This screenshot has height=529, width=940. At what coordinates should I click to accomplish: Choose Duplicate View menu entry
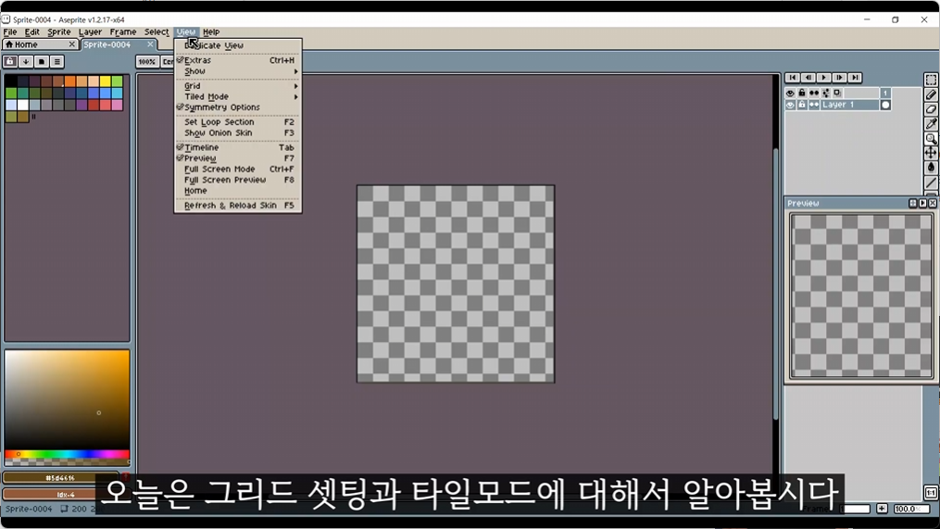237,45
